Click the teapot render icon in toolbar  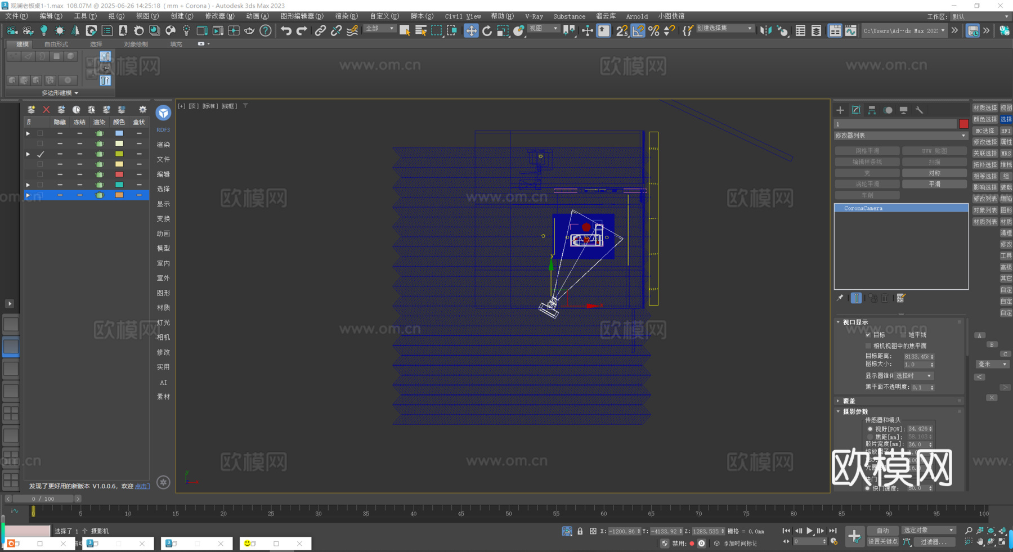249,30
